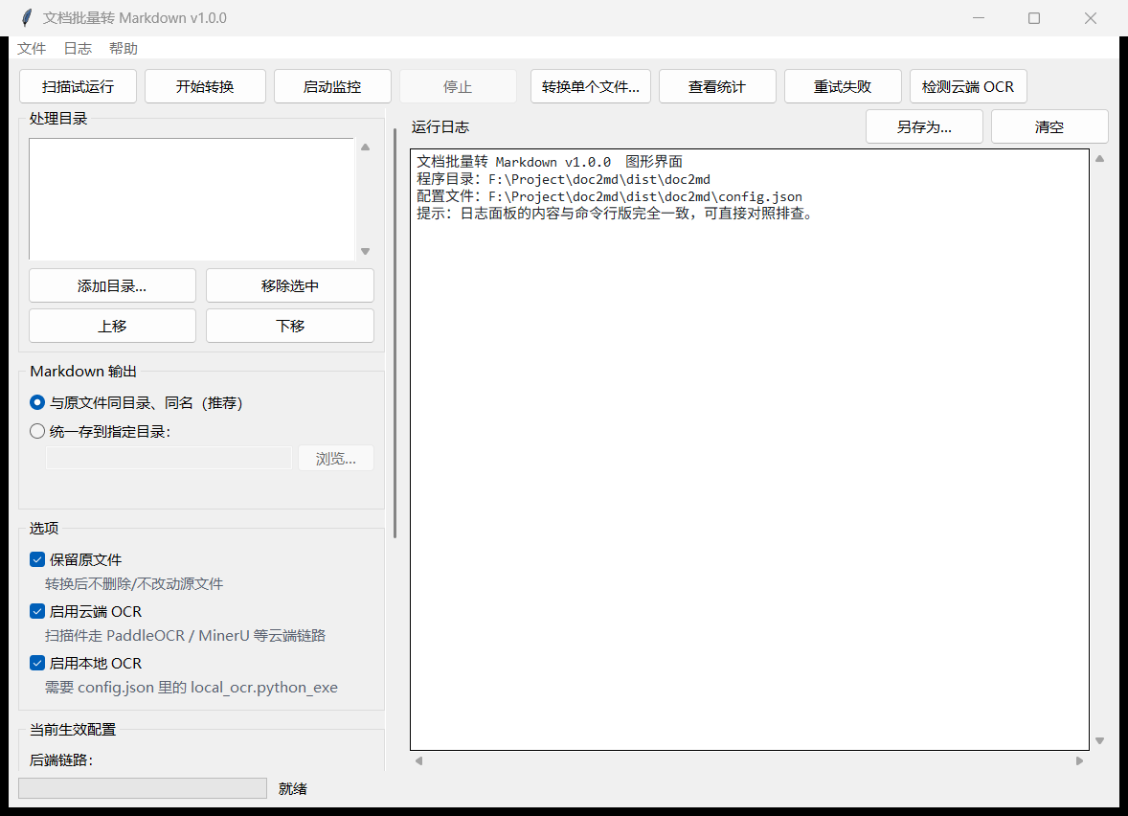Screen dimensions: 1128x816
Task: Clear the log with 清空
Action: 1049,126
